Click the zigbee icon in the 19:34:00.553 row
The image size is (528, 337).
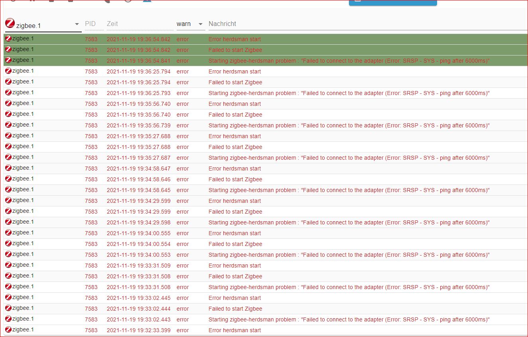tap(8, 254)
